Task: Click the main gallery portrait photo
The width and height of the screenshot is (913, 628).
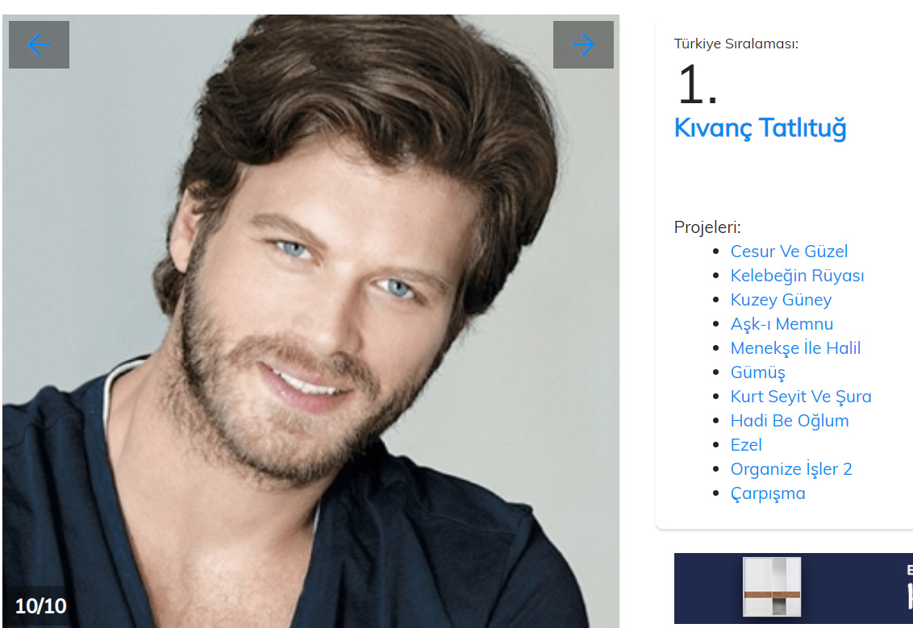Action: 311,322
